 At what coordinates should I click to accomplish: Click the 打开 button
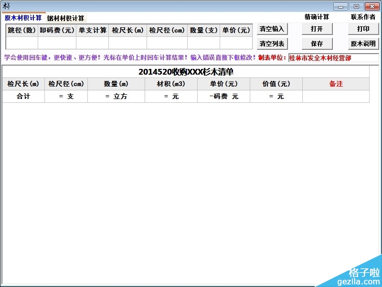coord(317,29)
